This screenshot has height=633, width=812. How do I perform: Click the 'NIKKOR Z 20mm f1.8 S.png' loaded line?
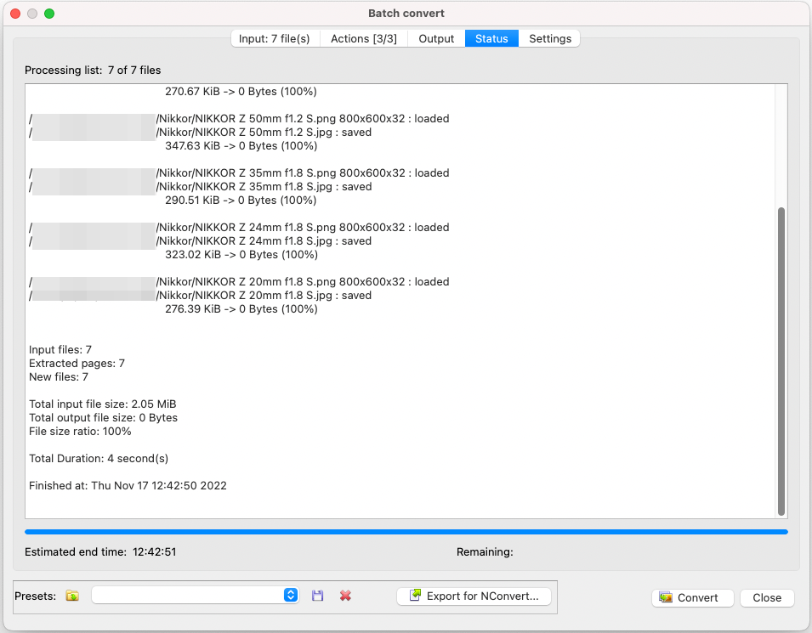(239, 281)
